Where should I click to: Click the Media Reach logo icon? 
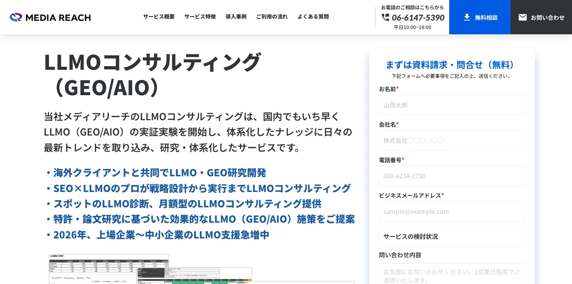click(16, 17)
